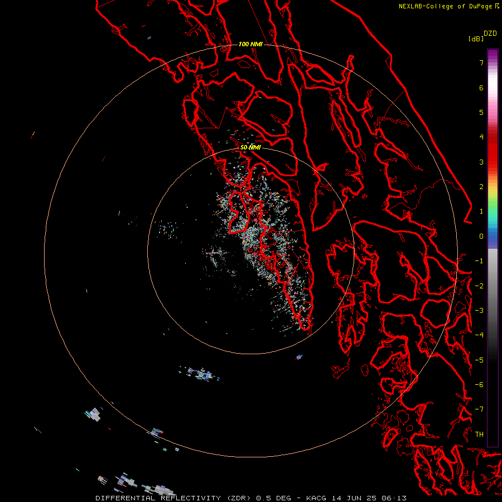This screenshot has height=502, width=502.
Task: Click the 14 JUN 25 date text
Action: click(x=354, y=498)
